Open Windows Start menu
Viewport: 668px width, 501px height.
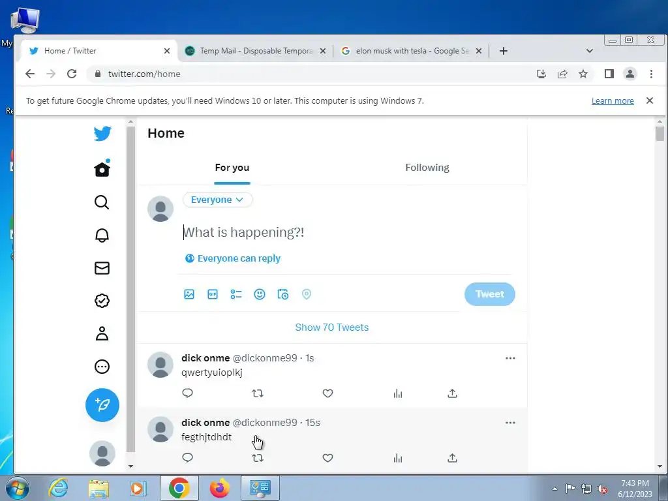(18, 488)
